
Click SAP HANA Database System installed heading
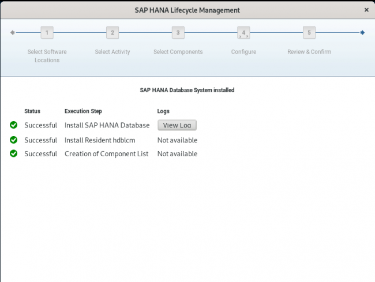pyautogui.click(x=187, y=90)
